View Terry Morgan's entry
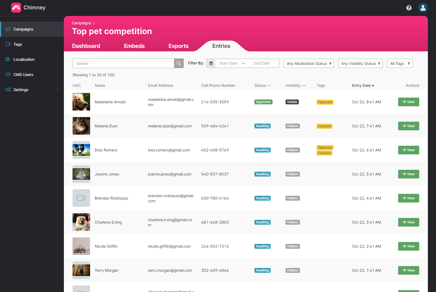Screen dimensions: 436x292 [408, 270]
